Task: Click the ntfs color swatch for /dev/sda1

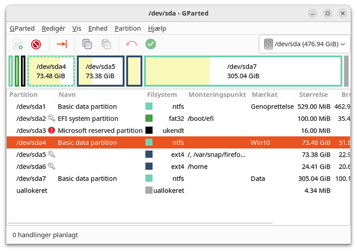Action: (x=149, y=107)
